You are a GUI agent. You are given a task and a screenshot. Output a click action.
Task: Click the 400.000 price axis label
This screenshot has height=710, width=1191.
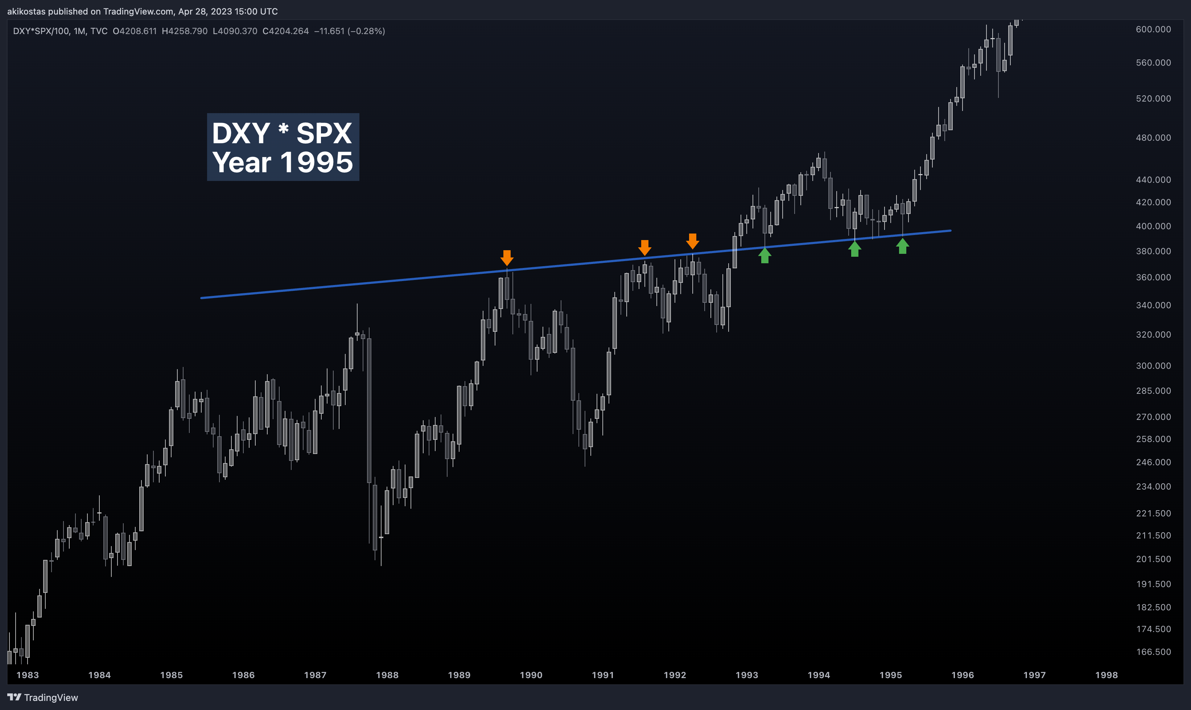(1153, 226)
